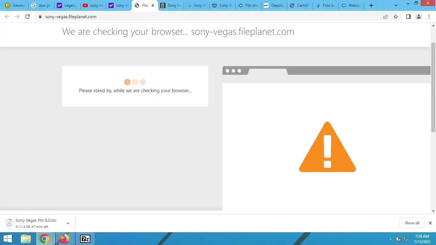Screen dimensions: 436x245
Task: Bookmark this page with star icon
Action: pos(396,17)
